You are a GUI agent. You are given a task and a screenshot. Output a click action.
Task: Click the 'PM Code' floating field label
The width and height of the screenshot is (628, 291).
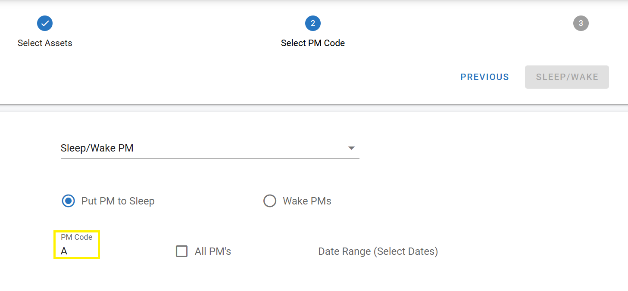pos(76,237)
